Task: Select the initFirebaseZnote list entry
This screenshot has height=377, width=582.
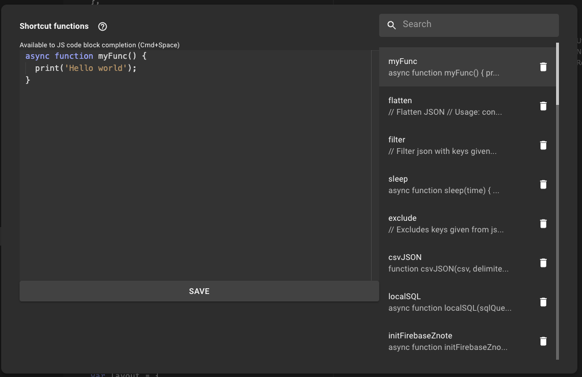Action: (x=467, y=341)
